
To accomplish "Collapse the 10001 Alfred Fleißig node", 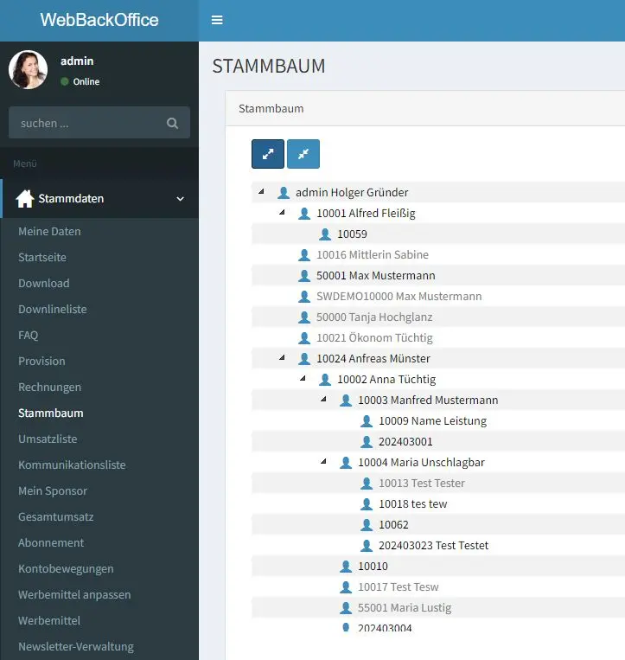I will 282,212.
